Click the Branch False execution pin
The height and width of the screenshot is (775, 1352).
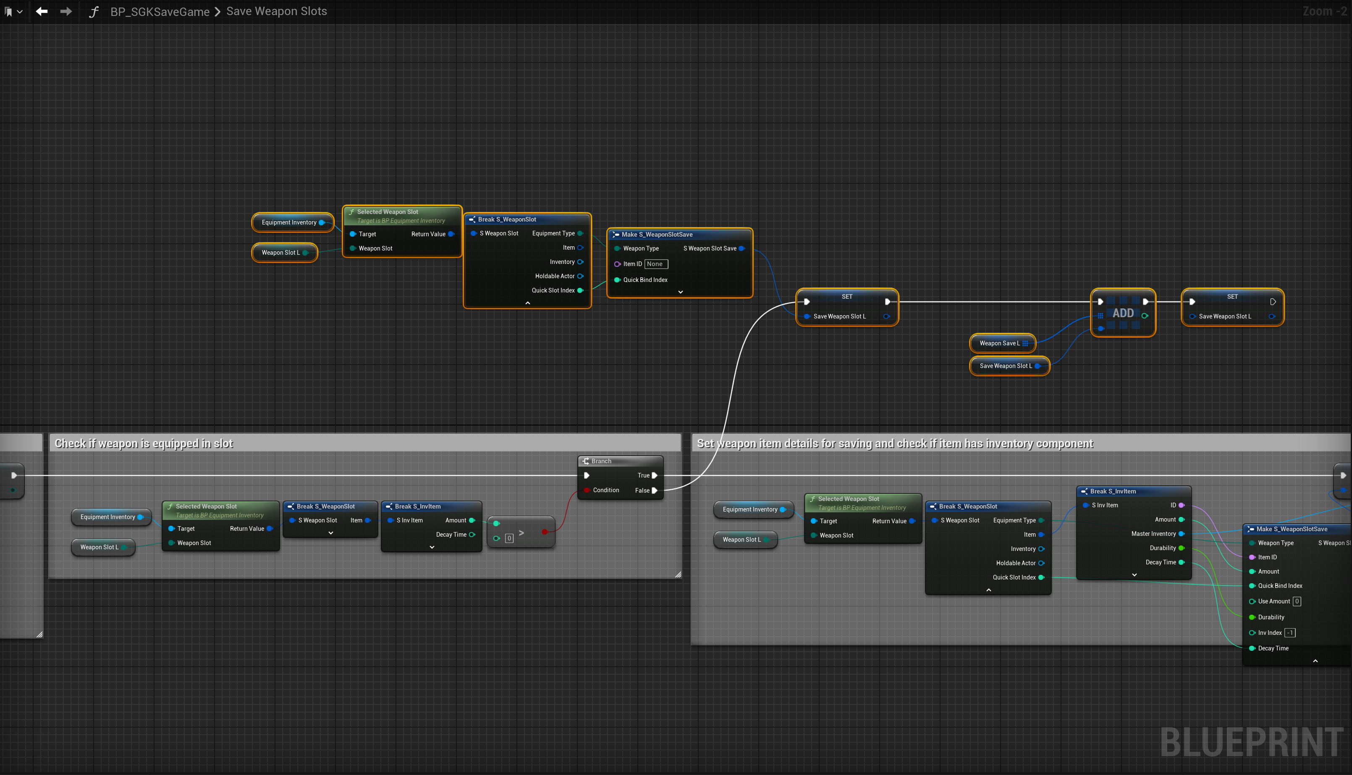point(655,490)
